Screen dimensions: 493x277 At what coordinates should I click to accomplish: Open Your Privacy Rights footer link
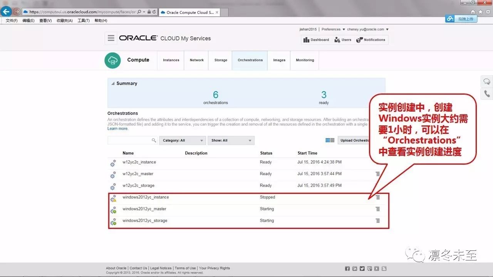[x=215, y=268]
